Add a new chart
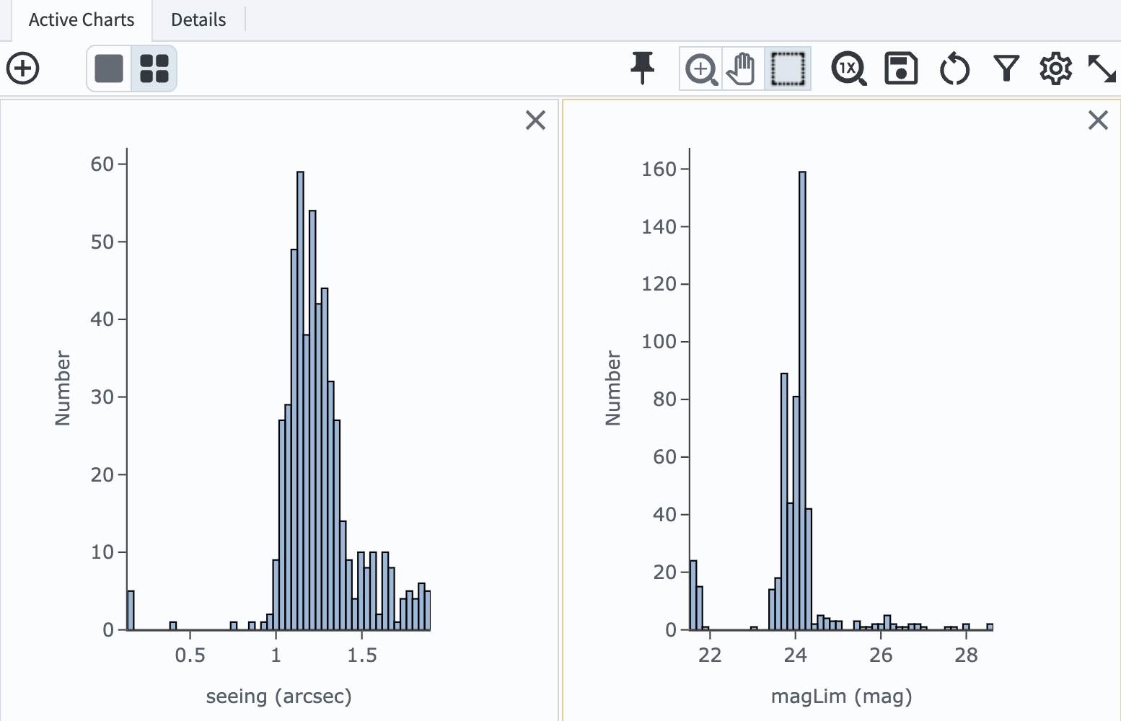The width and height of the screenshot is (1121, 721). (x=22, y=68)
